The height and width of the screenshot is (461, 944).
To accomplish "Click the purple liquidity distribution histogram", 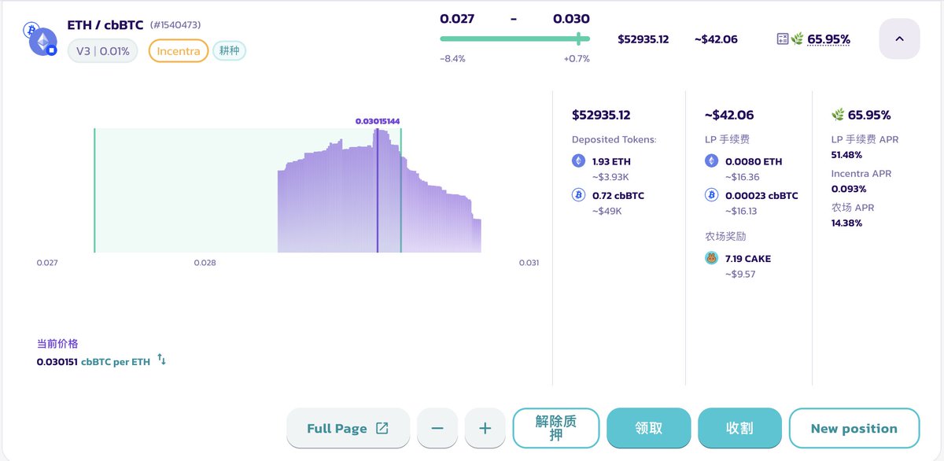I will tap(379, 193).
